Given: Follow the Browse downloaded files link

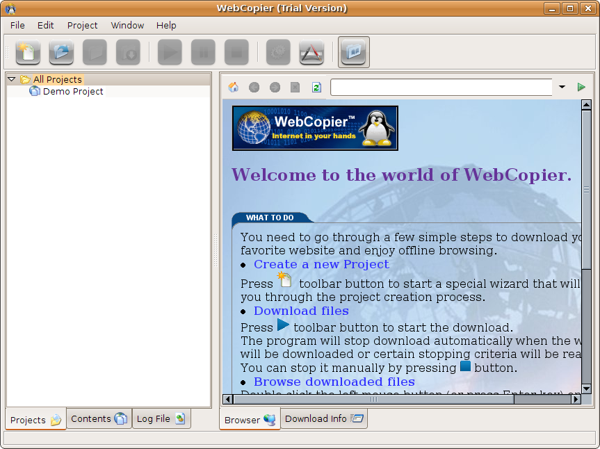Looking at the screenshot, I should [x=334, y=382].
